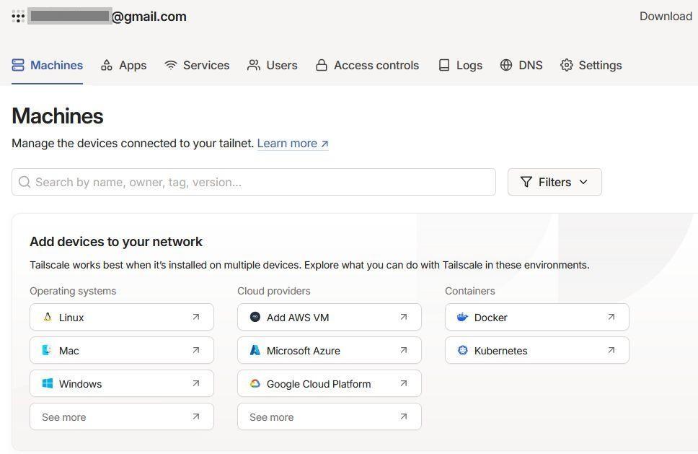Click the DNS globe icon in navigation
This screenshot has height=454, width=698.
tap(505, 65)
